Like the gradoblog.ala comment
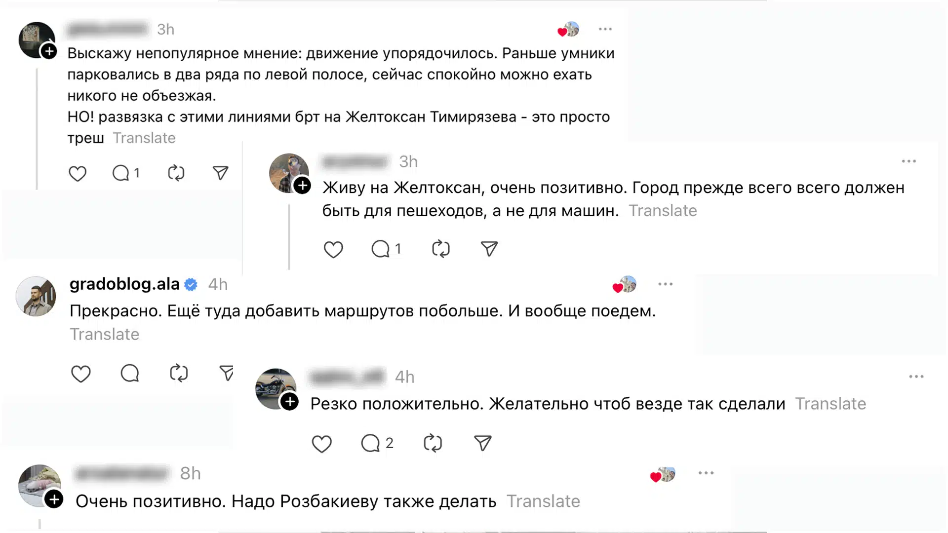948x533 pixels. click(x=81, y=374)
